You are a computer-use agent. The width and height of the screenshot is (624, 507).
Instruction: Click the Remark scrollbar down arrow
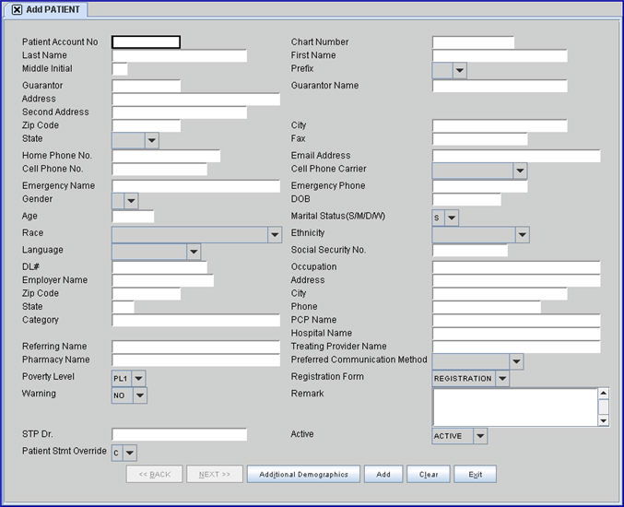click(x=604, y=420)
